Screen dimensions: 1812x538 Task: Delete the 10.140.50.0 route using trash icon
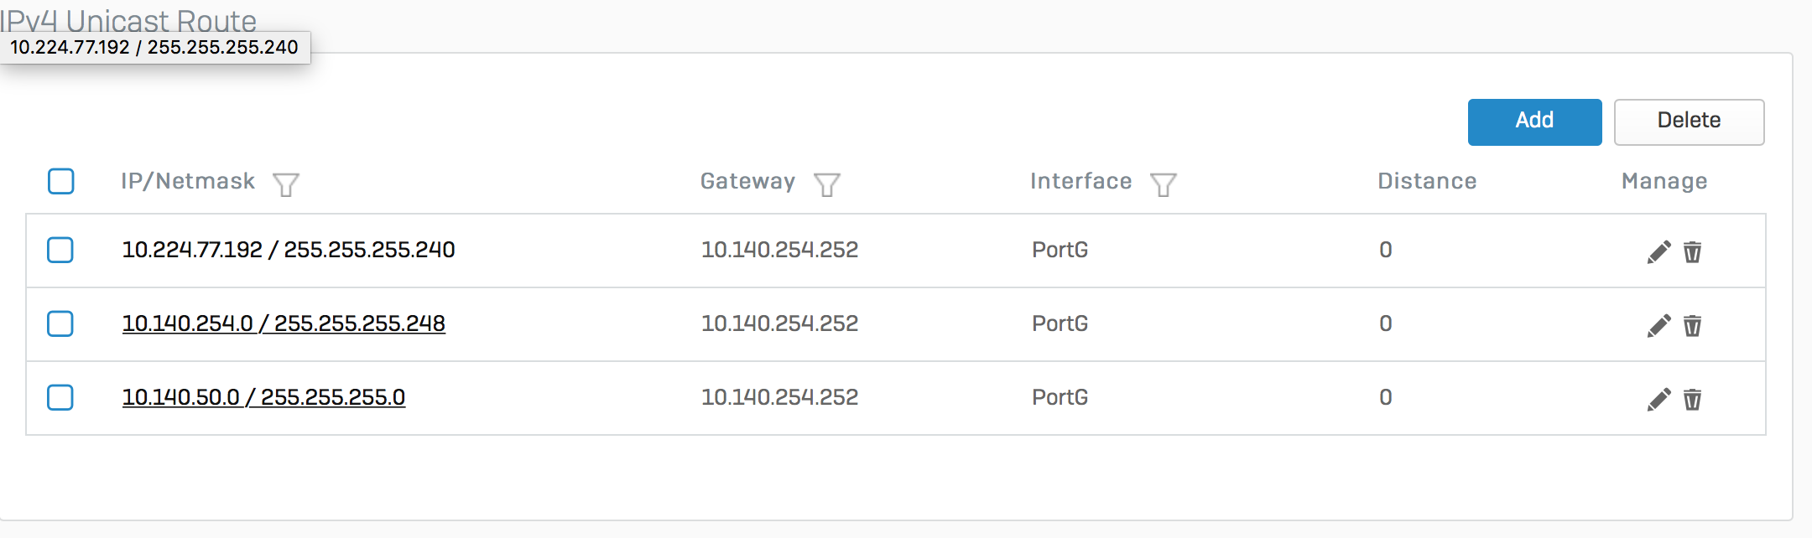[x=1693, y=399]
